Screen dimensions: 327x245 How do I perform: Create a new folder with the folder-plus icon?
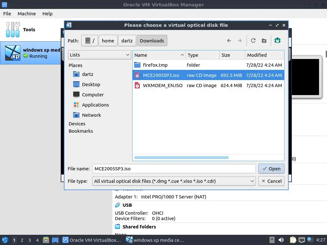pyautogui.click(x=264, y=41)
